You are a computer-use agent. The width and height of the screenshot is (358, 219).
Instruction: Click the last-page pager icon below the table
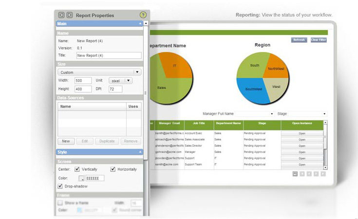323,174
